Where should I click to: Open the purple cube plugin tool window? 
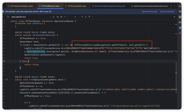(x=180, y=33)
